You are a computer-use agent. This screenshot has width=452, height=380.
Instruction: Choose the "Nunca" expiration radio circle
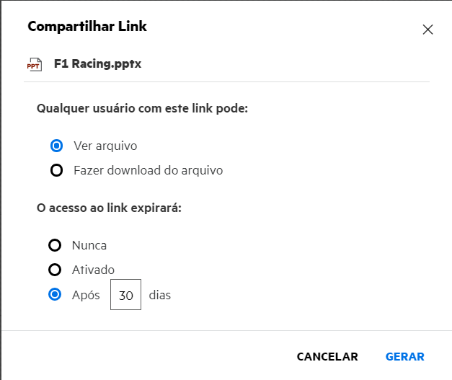(x=54, y=245)
